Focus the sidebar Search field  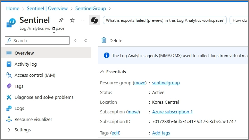pos(37,40)
